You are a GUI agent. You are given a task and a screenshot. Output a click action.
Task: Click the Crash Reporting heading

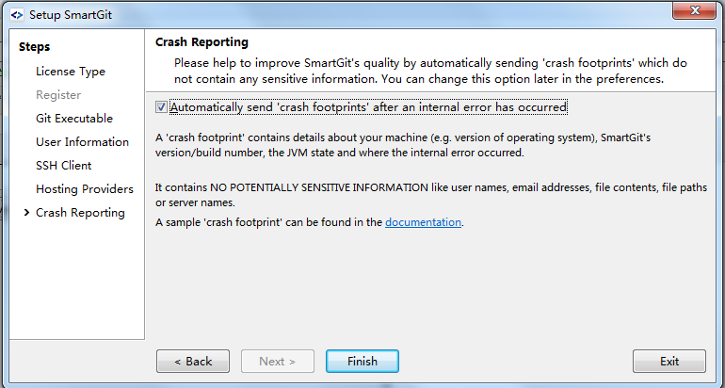click(201, 42)
